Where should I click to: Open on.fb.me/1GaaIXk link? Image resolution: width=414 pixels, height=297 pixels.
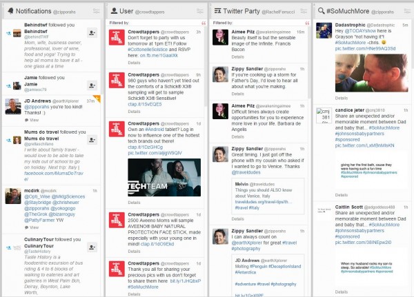159,55
